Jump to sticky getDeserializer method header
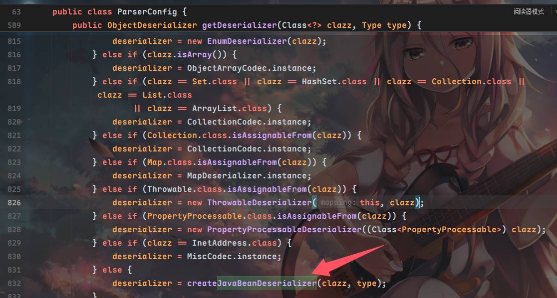This screenshot has height=298, width=557. [247, 25]
